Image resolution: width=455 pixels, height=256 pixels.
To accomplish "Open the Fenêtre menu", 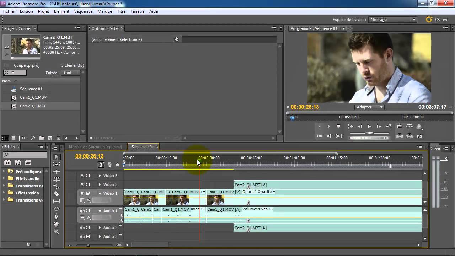I will click(x=137, y=11).
